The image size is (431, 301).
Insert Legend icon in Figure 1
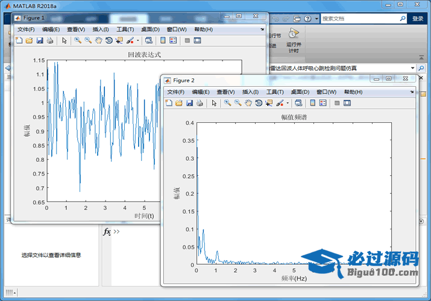coord(173,40)
